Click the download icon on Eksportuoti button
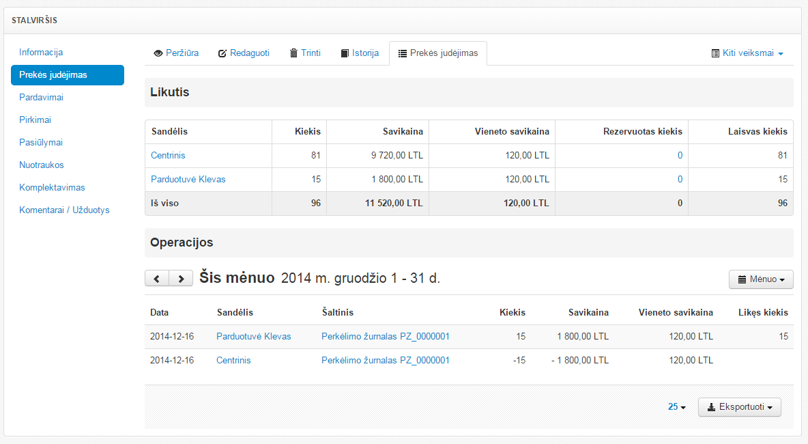 tap(711, 407)
